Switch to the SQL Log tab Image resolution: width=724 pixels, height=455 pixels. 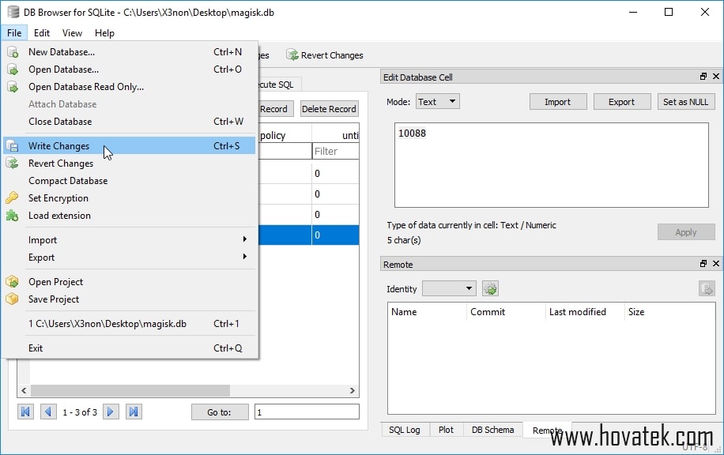405,430
